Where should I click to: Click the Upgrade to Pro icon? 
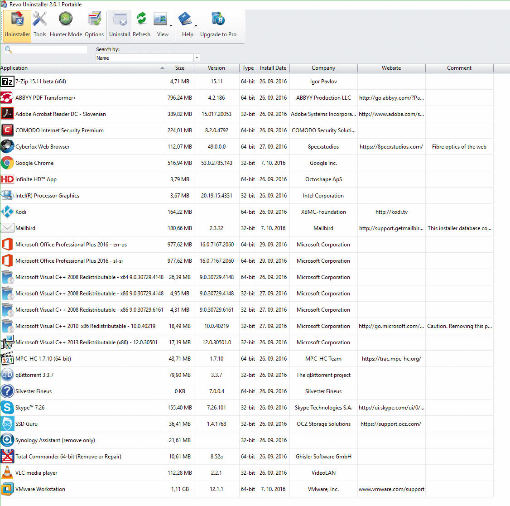[x=218, y=19]
